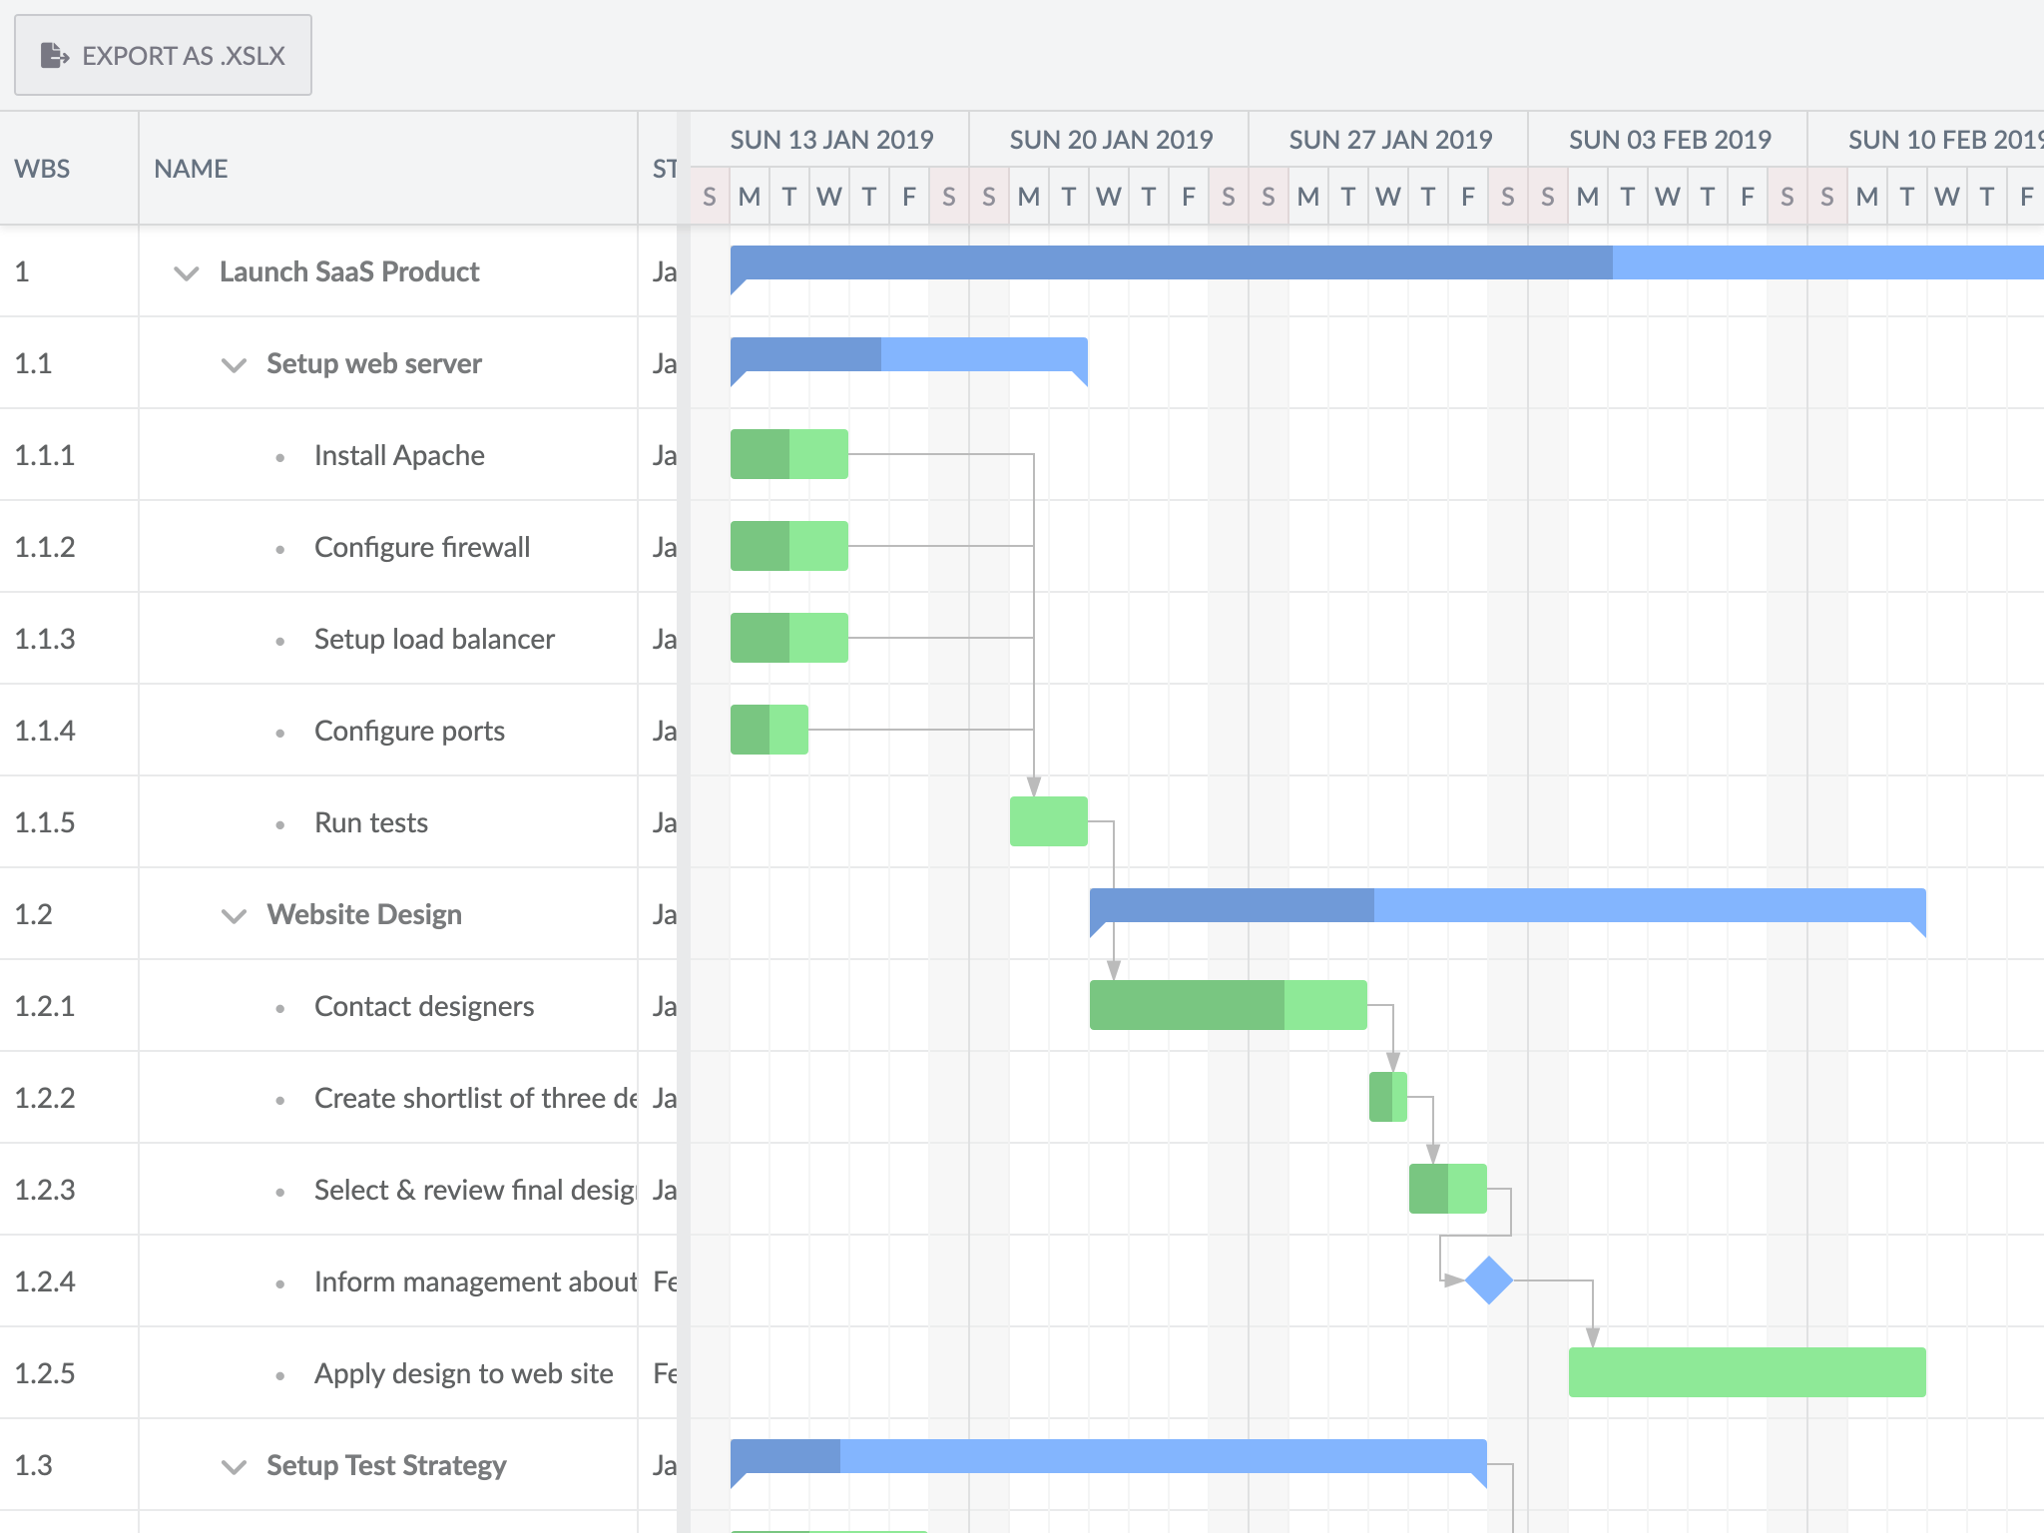Screen dimensions: 2044x1533
Task: Click the bullet icon next to Run tests
Action: [279, 822]
